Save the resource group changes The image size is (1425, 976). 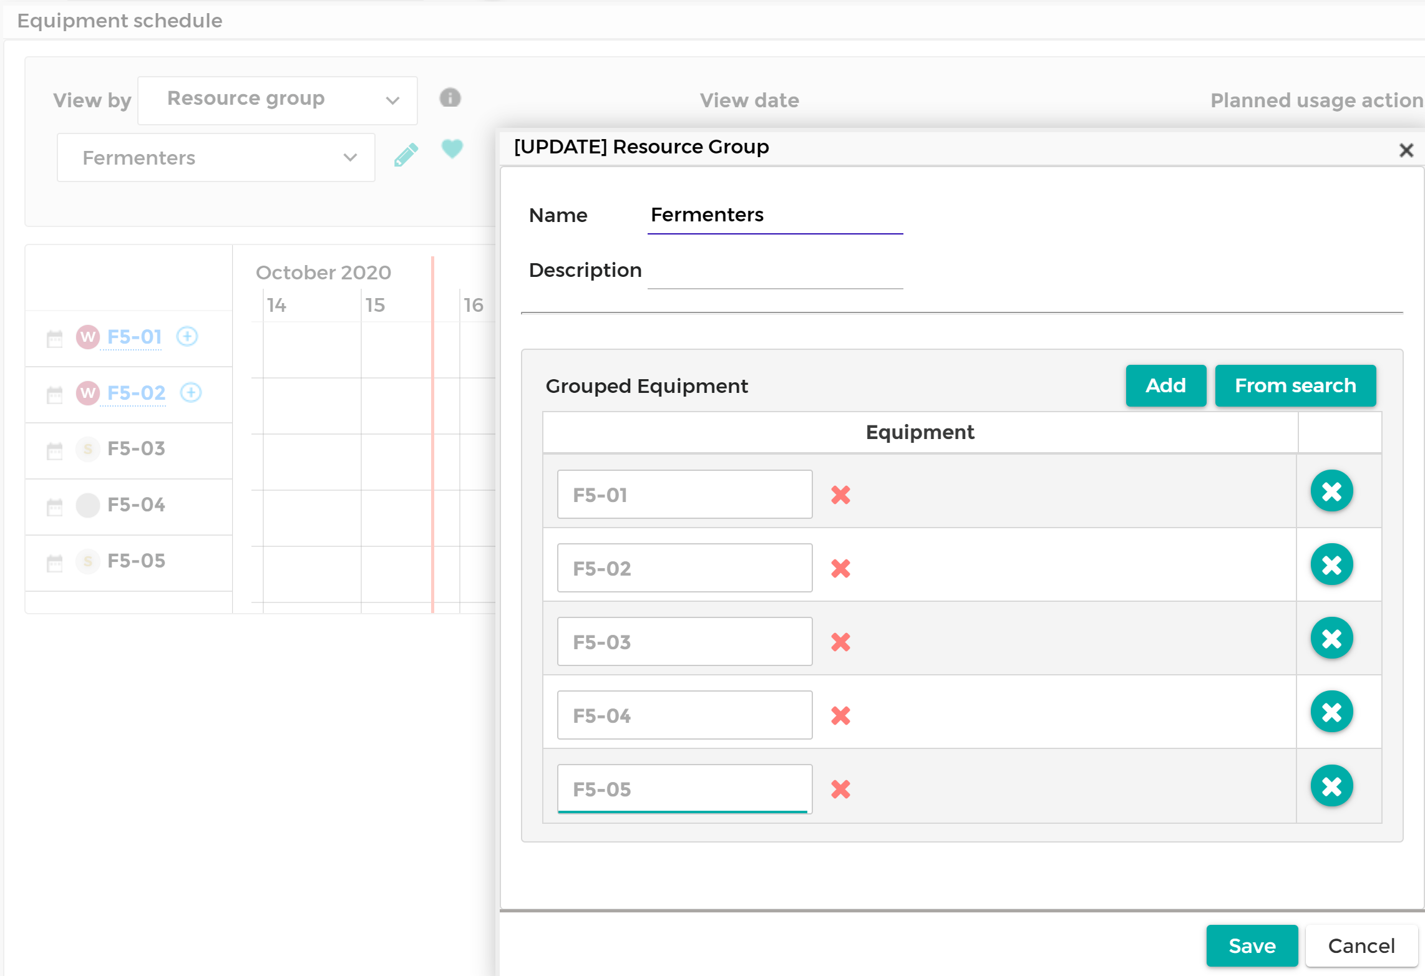[x=1252, y=945]
